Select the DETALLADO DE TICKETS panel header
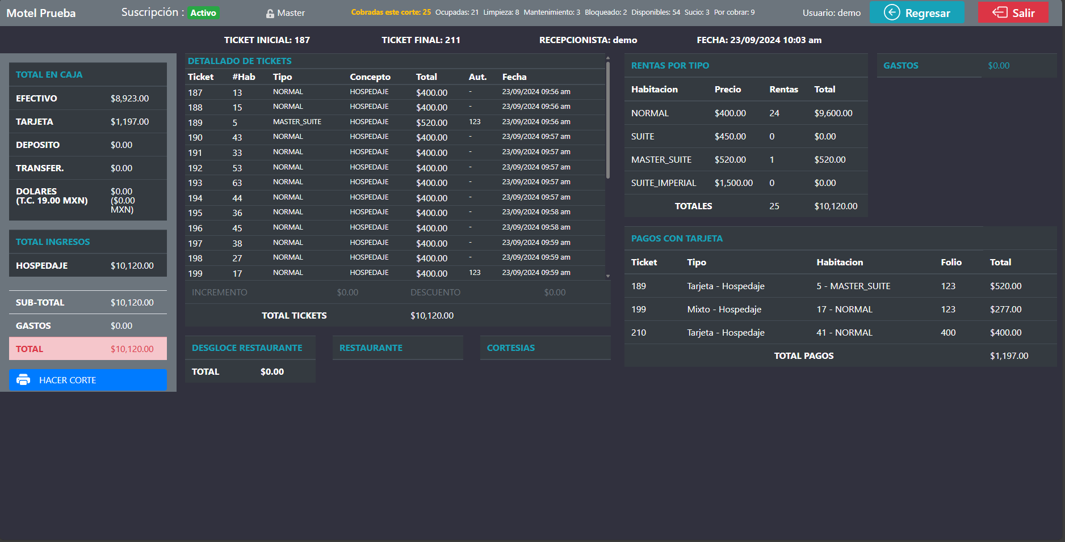 click(x=239, y=61)
